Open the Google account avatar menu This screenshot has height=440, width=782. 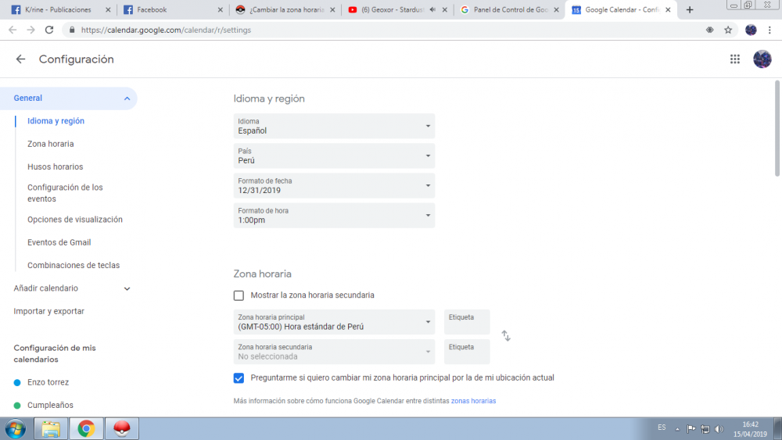click(762, 59)
